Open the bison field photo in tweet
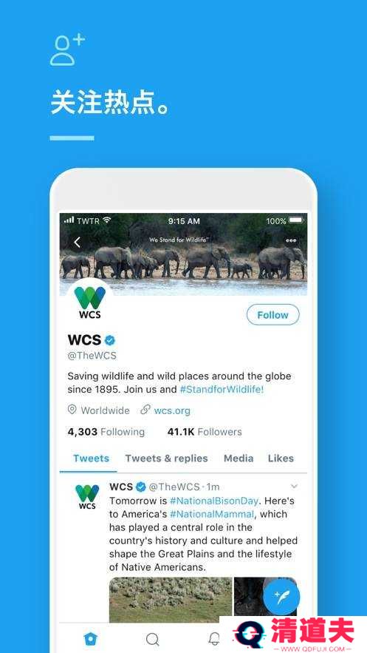This screenshot has width=367, height=653. [x=171, y=600]
